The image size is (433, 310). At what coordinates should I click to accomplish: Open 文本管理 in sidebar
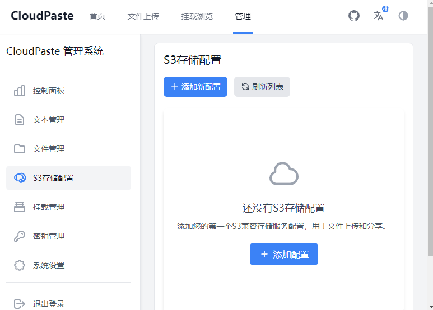pyautogui.click(x=68, y=120)
